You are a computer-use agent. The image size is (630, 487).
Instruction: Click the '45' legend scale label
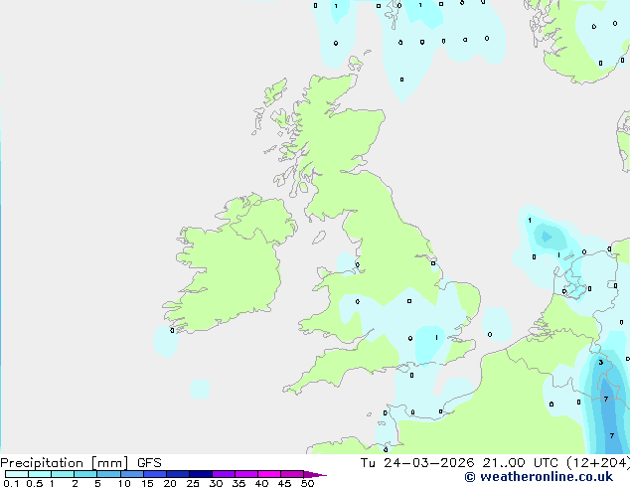(x=284, y=483)
